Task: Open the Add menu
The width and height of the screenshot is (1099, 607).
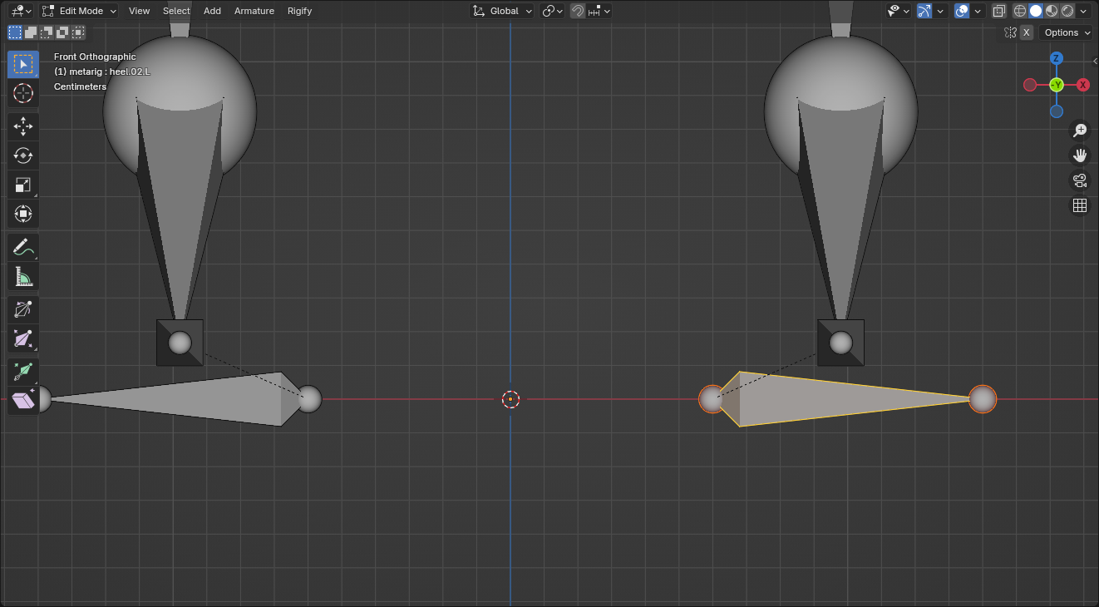Action: click(212, 11)
